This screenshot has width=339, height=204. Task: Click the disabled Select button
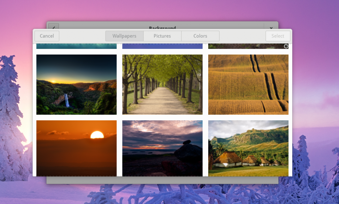(x=278, y=36)
